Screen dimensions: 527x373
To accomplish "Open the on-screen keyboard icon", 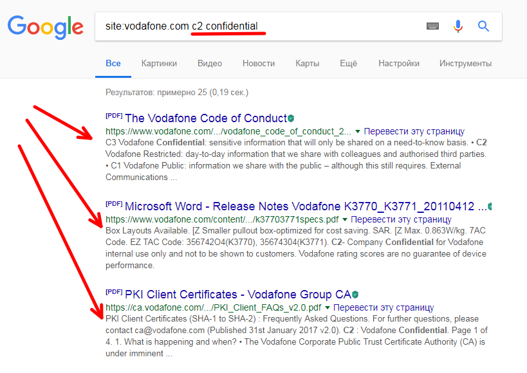I will [432, 26].
